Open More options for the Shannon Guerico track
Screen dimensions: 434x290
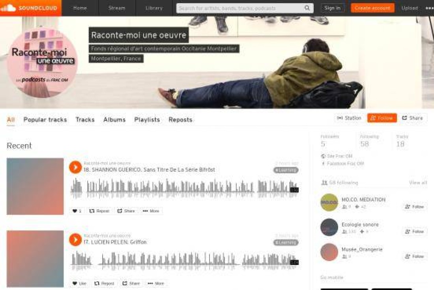click(151, 211)
